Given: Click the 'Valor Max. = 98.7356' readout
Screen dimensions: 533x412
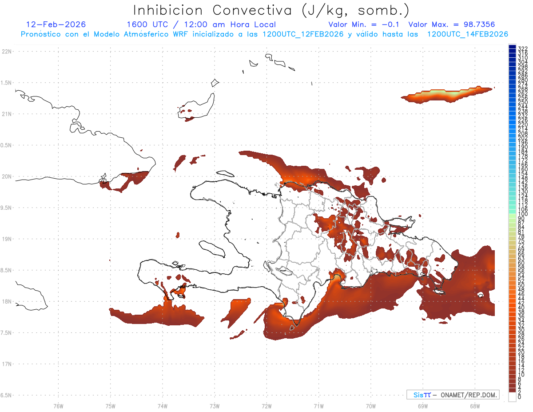Looking at the screenshot, I should click(x=452, y=24).
